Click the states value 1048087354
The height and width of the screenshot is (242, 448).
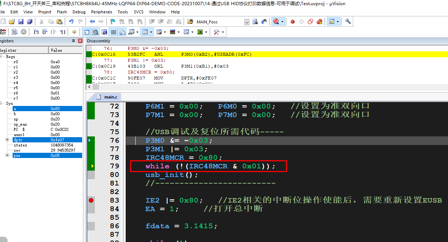(62, 145)
